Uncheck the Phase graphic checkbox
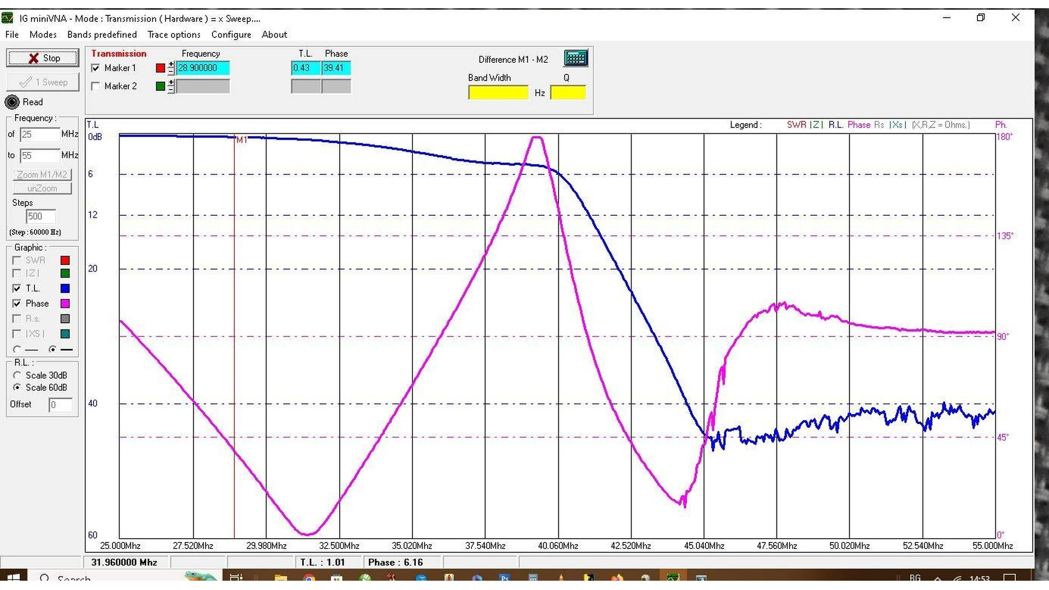 coord(17,304)
